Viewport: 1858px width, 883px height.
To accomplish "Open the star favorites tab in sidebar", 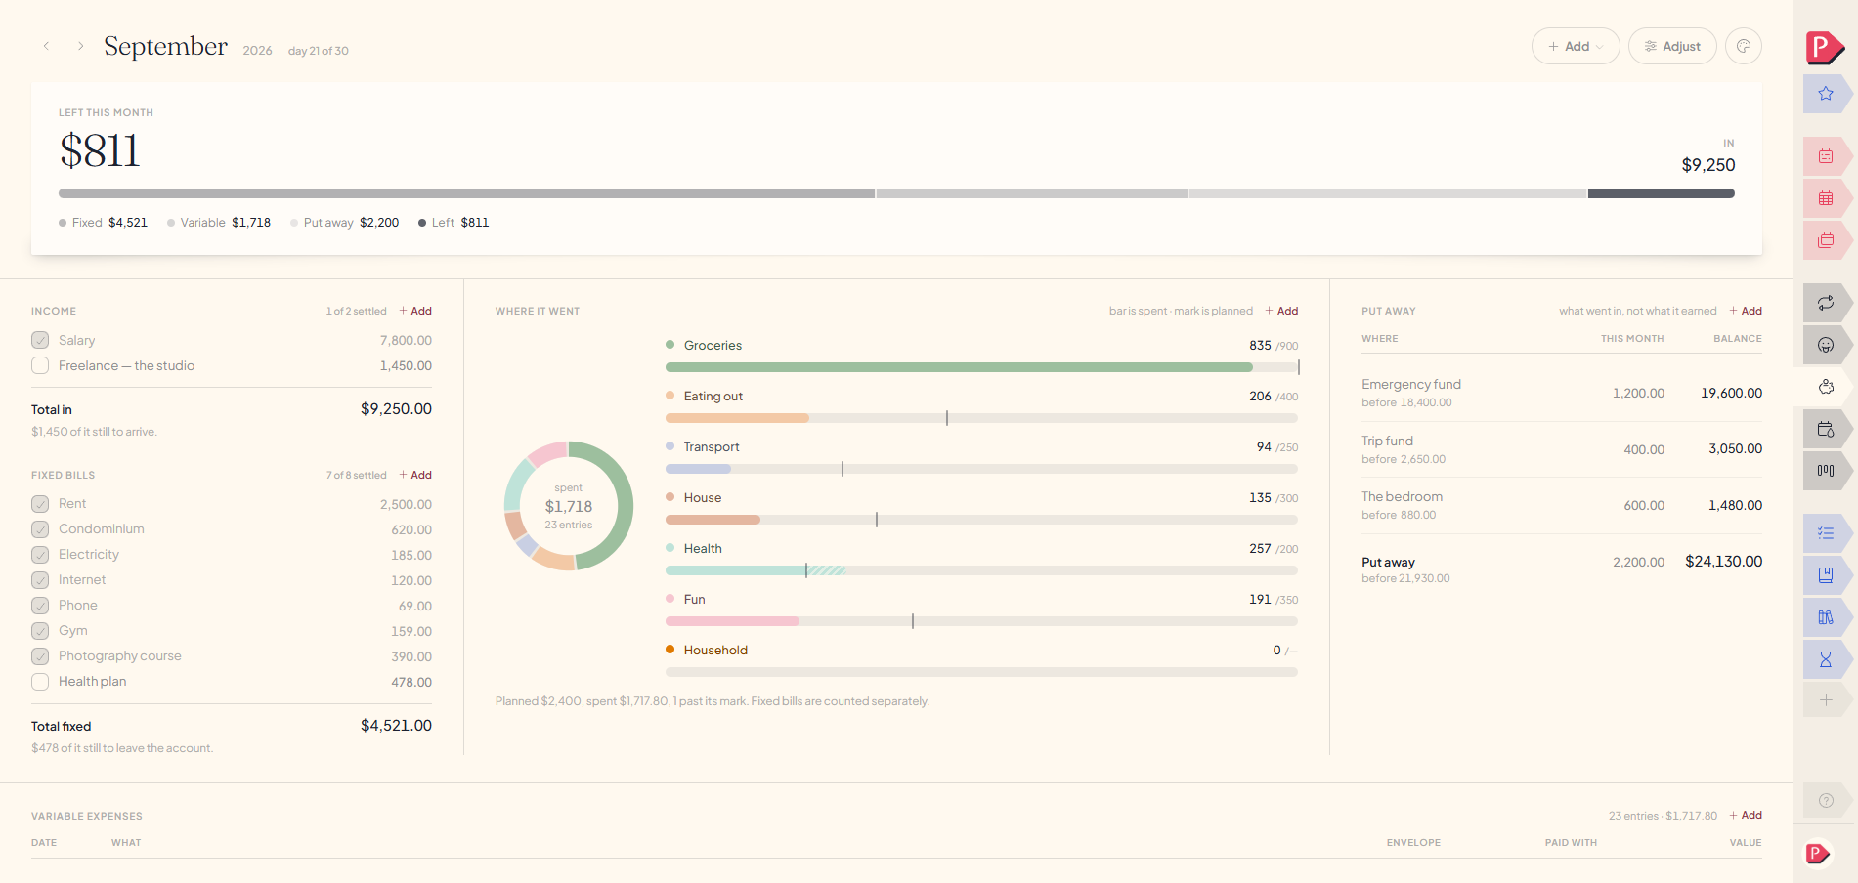I will pyautogui.click(x=1826, y=94).
